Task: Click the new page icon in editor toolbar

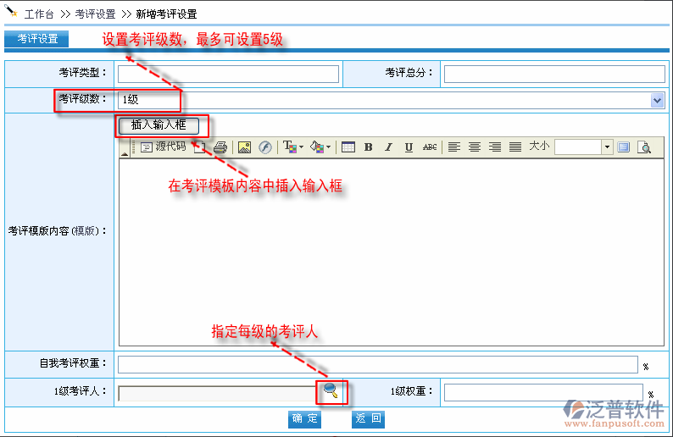Action: pyautogui.click(x=199, y=147)
